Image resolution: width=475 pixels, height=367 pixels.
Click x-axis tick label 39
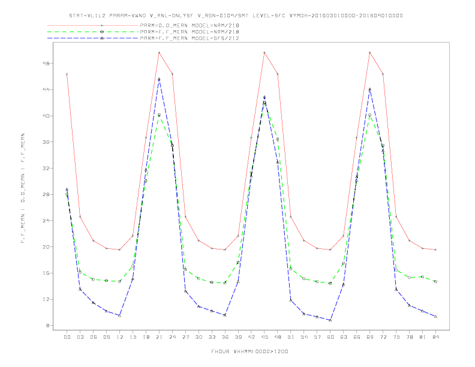coord(238,337)
